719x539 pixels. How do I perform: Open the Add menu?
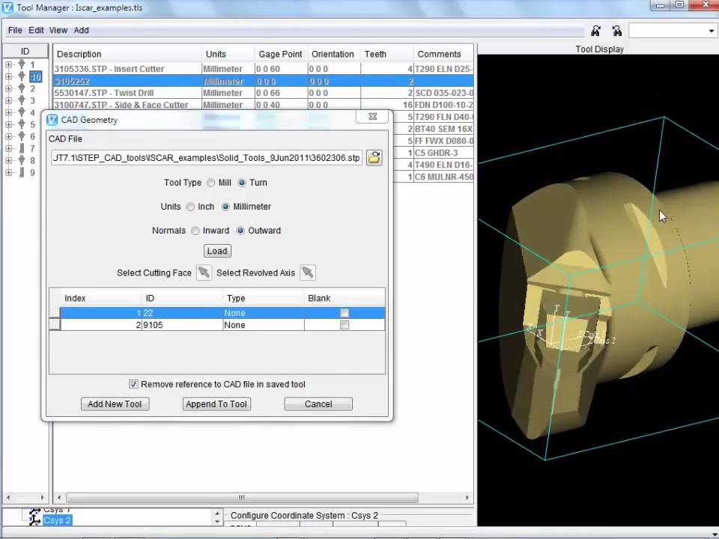point(81,30)
